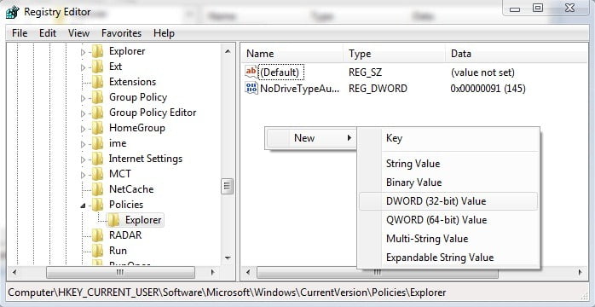
Task: Expand the Ext key arrow
Action: pyautogui.click(x=83, y=67)
